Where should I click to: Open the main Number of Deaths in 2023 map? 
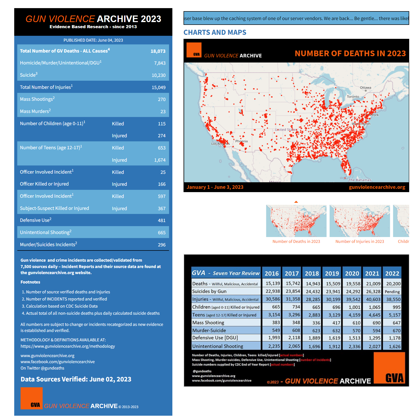pyautogui.click(x=296, y=115)
